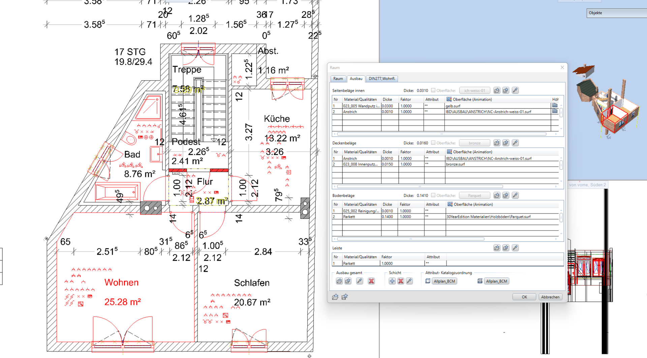Click the Seitenbeläge table vertical scrollbar

pos(561,113)
